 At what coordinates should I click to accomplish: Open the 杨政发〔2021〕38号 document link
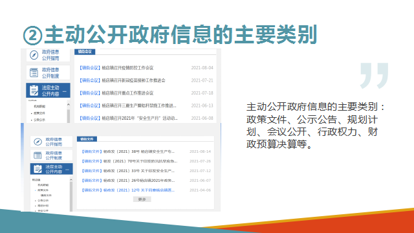pos(128,151)
